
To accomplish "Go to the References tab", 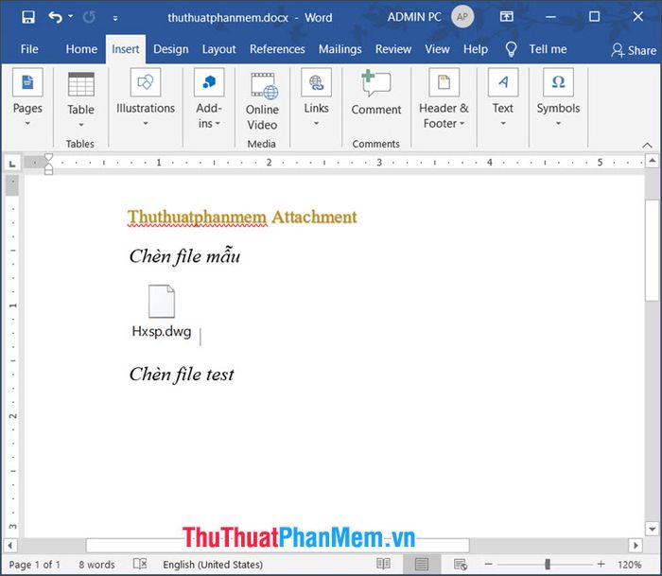I will click(x=277, y=49).
